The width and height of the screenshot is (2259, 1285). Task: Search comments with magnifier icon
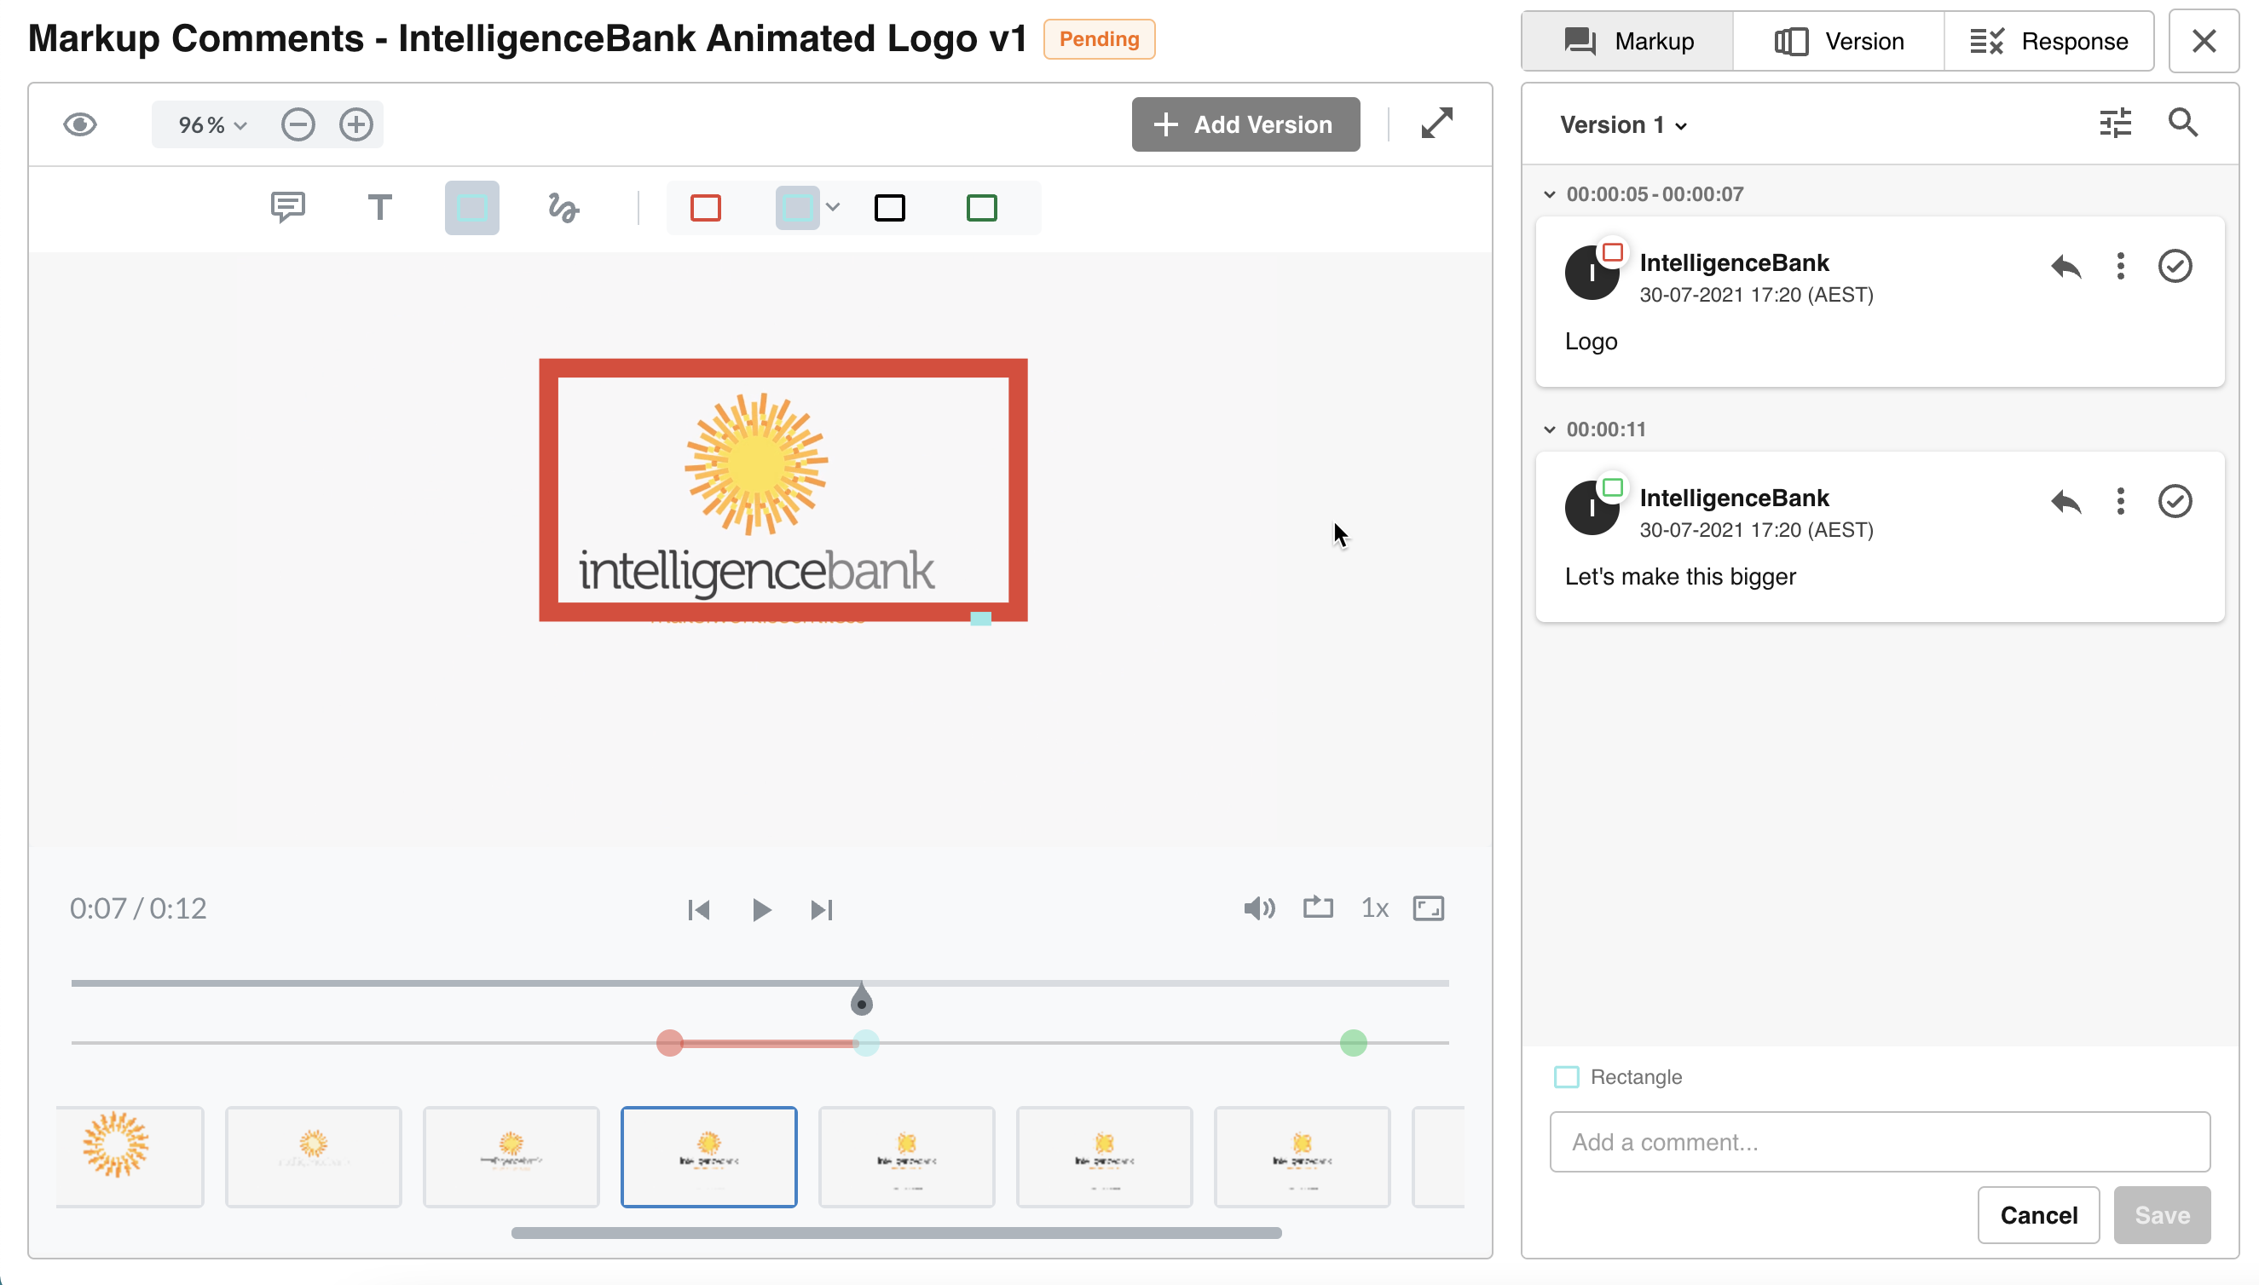point(2182,124)
